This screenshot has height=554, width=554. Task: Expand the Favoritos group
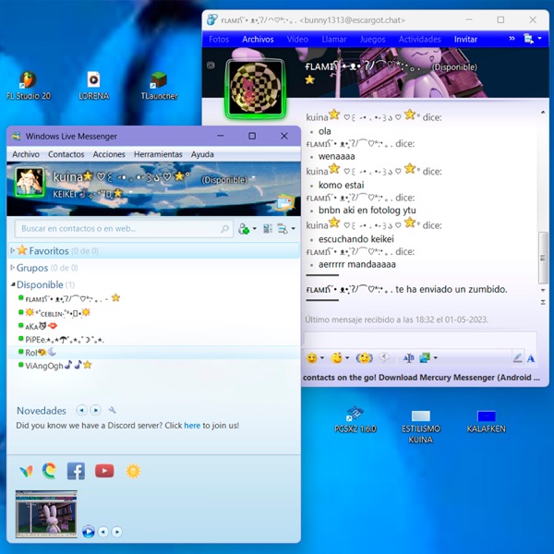point(13,250)
